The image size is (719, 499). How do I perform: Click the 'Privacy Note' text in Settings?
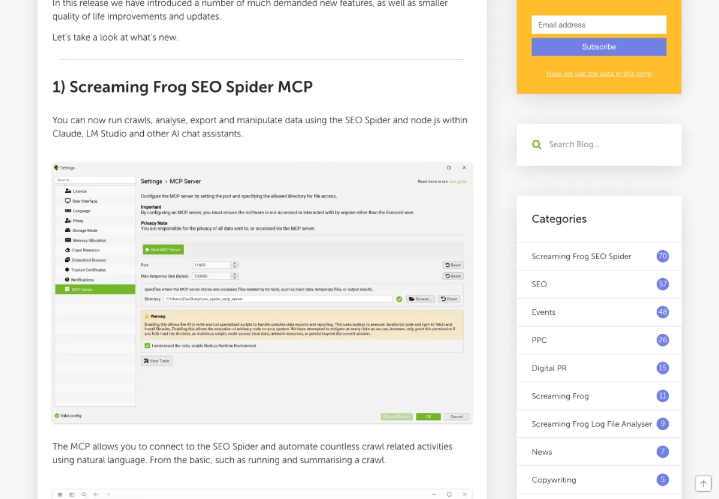point(154,223)
